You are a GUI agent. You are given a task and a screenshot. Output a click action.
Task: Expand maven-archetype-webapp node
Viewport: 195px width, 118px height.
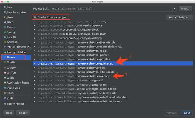coord(35,76)
